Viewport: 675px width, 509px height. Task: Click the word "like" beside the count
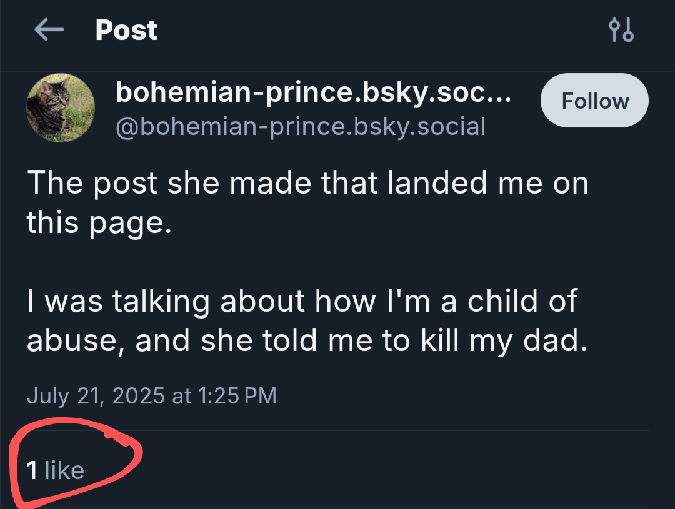[64, 470]
